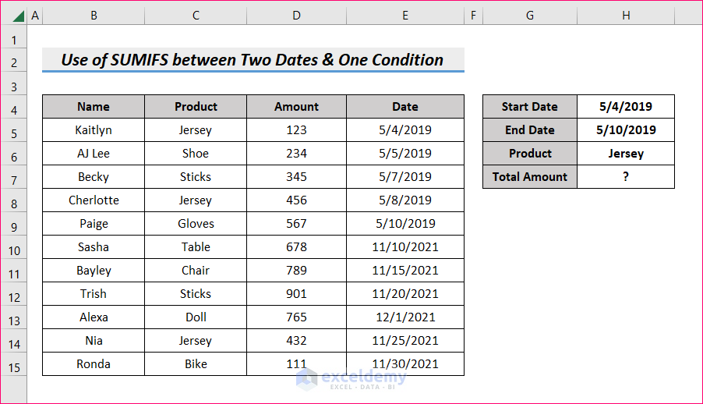Select column G header
Image resolution: width=703 pixels, height=404 pixels.
529,15
